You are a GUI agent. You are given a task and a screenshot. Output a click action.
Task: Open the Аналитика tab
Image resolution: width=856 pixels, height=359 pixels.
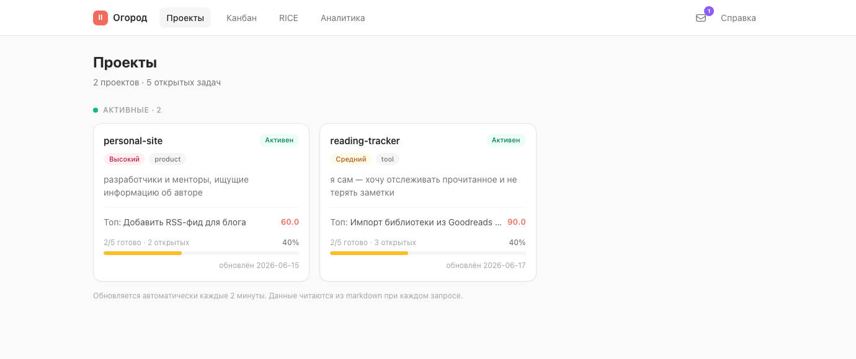pyautogui.click(x=342, y=18)
